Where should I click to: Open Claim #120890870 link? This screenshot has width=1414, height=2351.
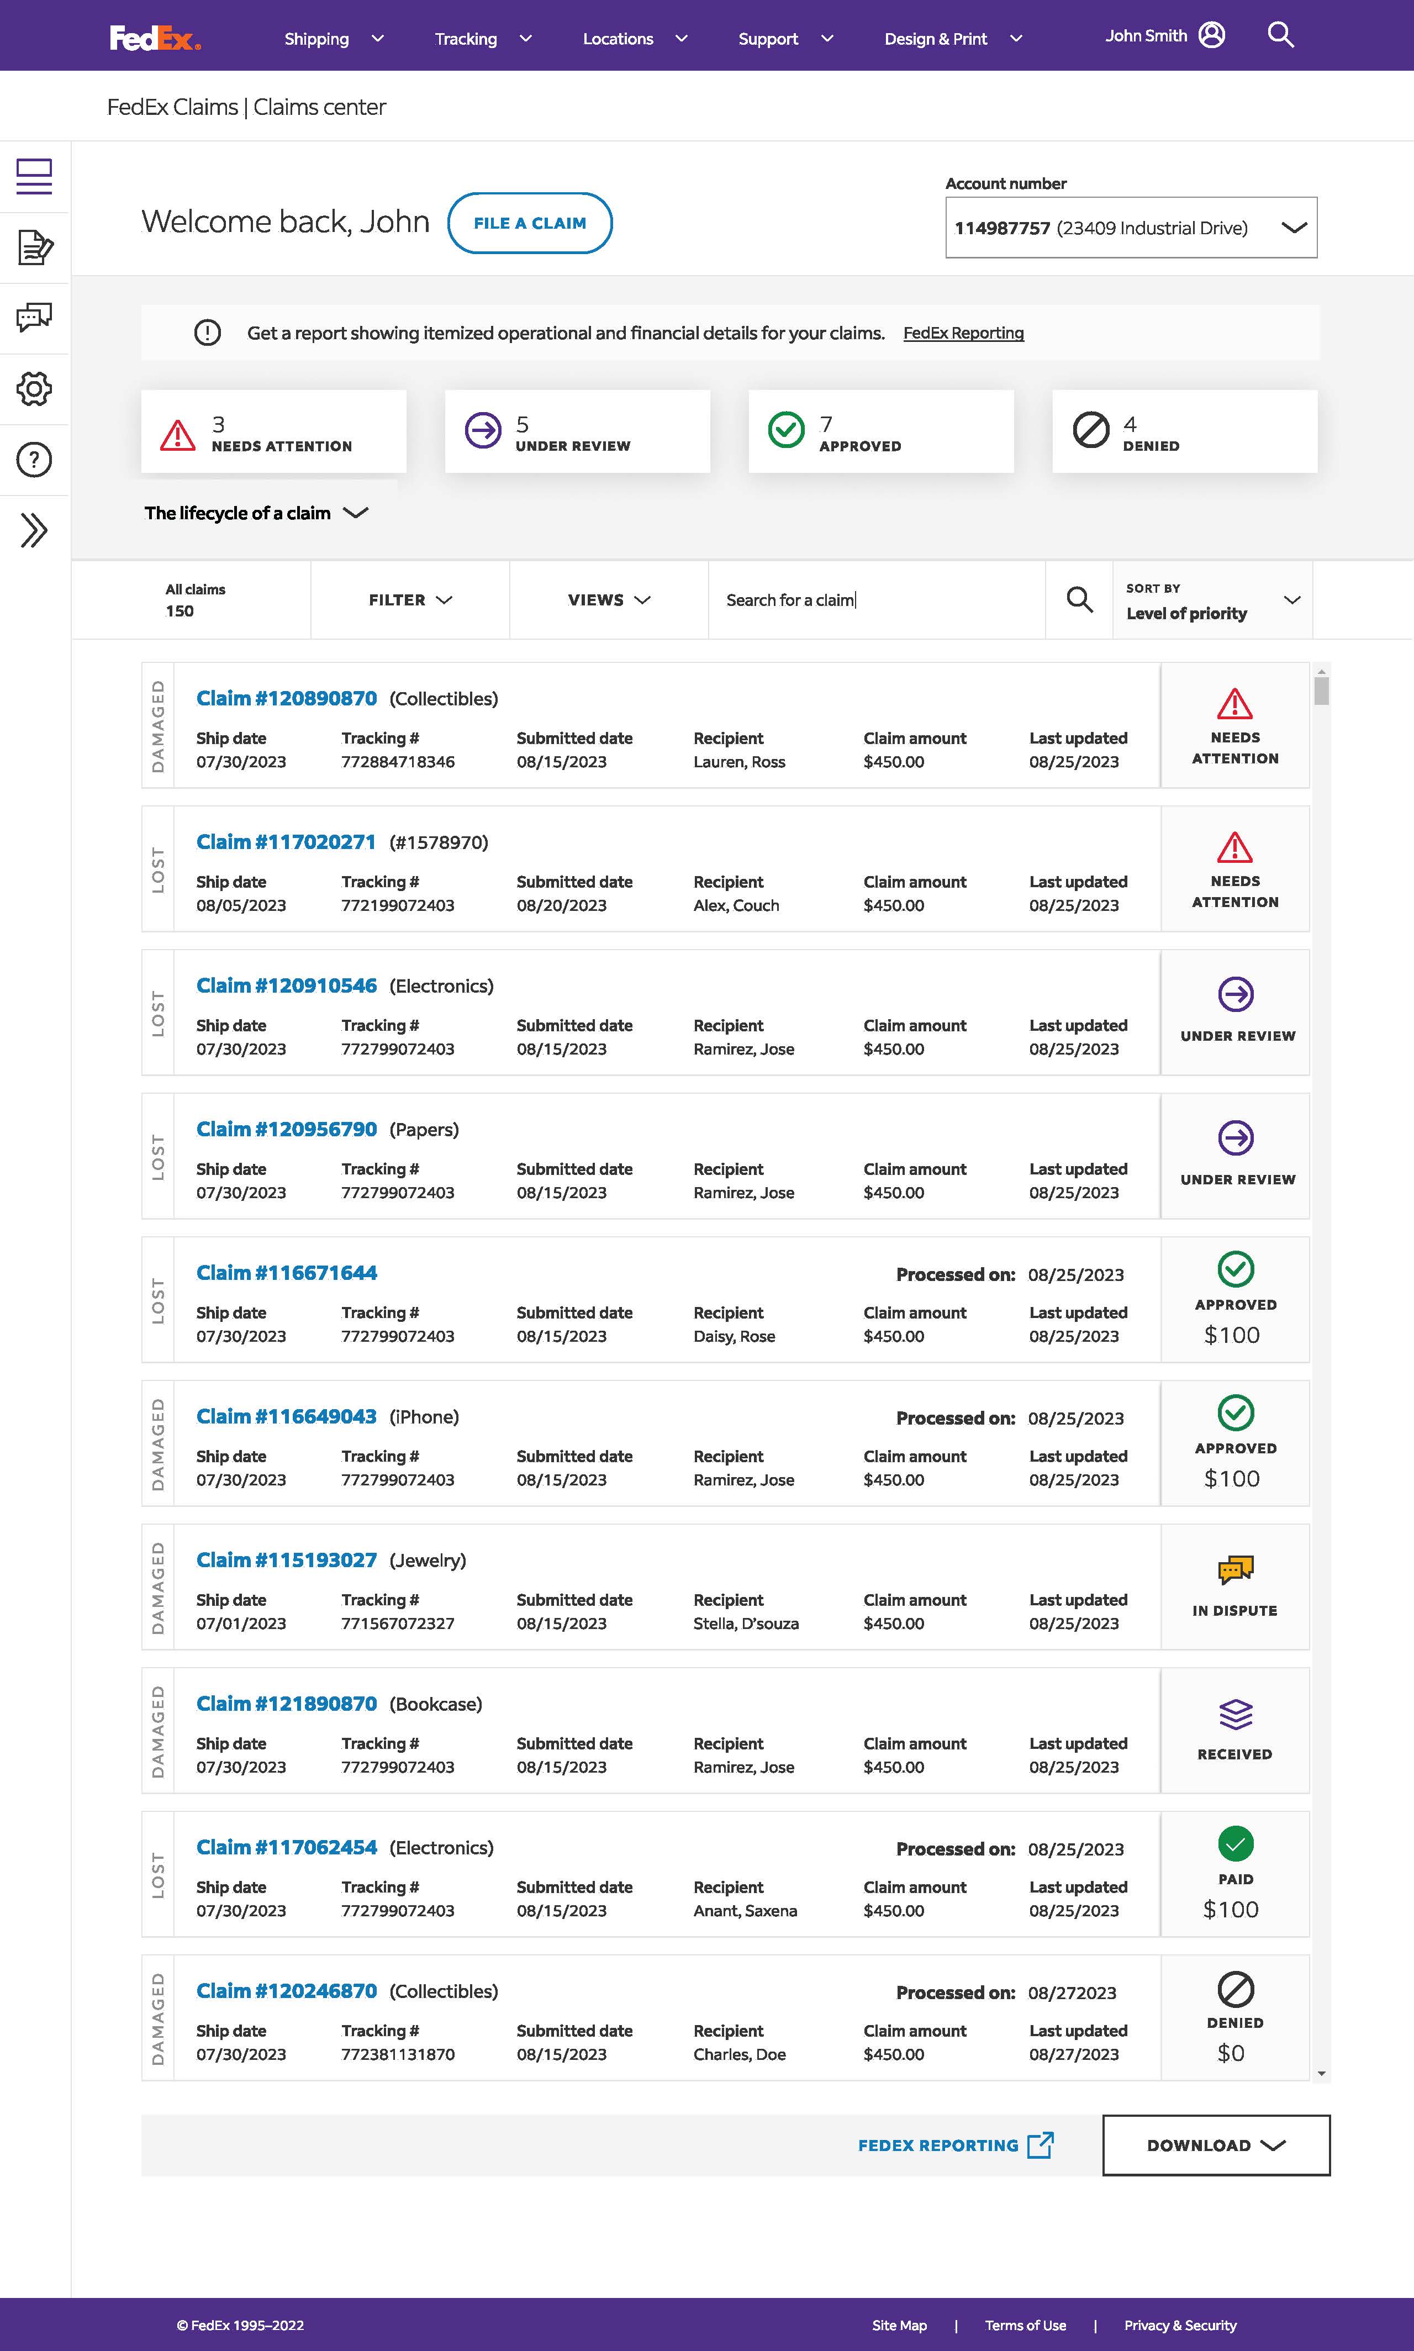tap(287, 699)
